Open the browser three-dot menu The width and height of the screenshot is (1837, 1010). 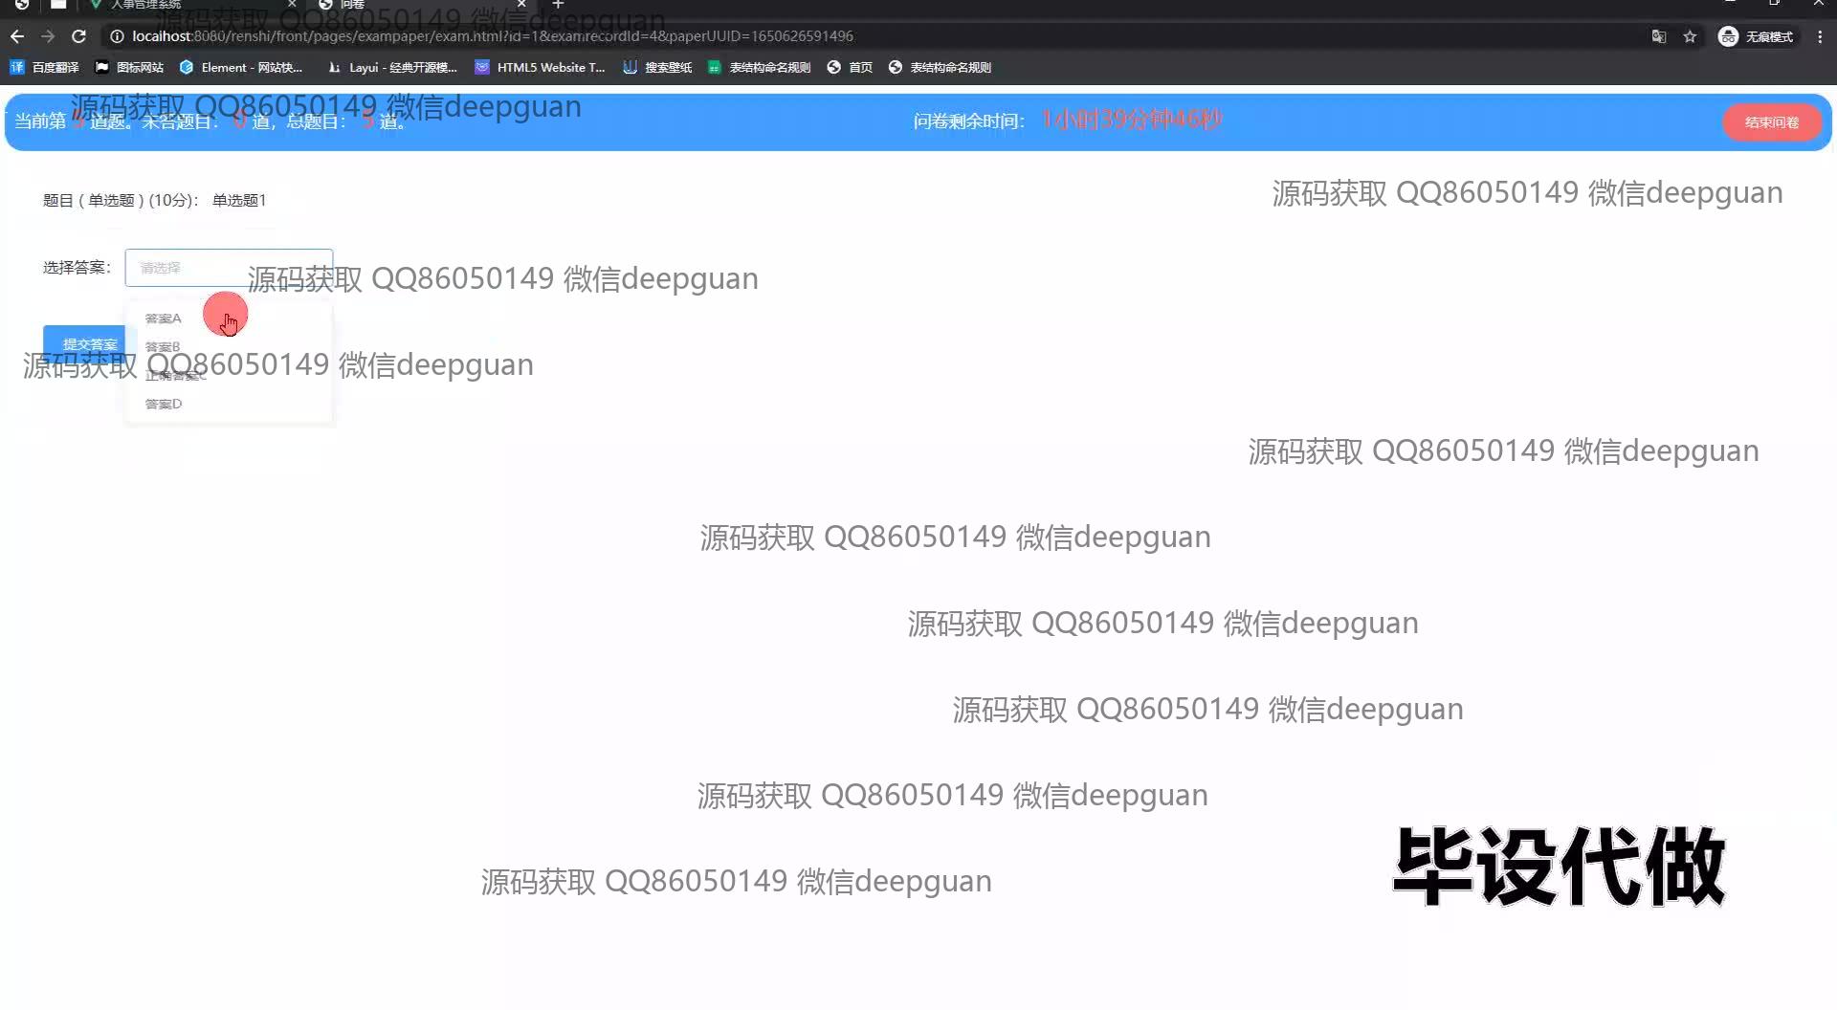click(1820, 36)
